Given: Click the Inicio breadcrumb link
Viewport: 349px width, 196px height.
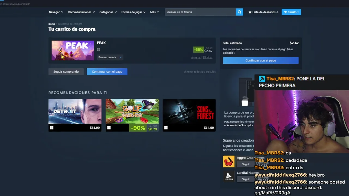Looking at the screenshot, I should pos(52,24).
